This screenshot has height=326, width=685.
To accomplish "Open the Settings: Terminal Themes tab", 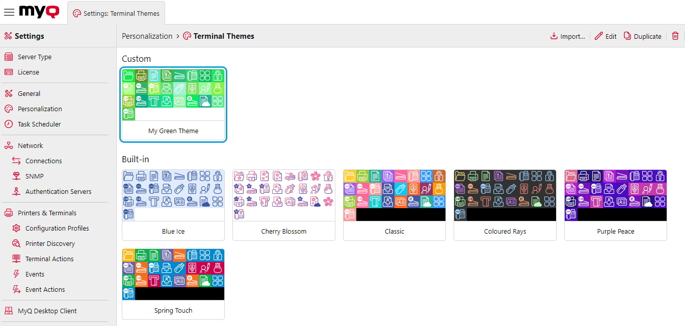I will coord(116,13).
